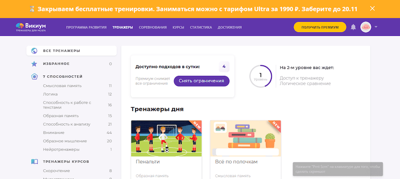Click the available attempts counter 4
The width and height of the screenshot is (400, 179).
coord(224,67)
